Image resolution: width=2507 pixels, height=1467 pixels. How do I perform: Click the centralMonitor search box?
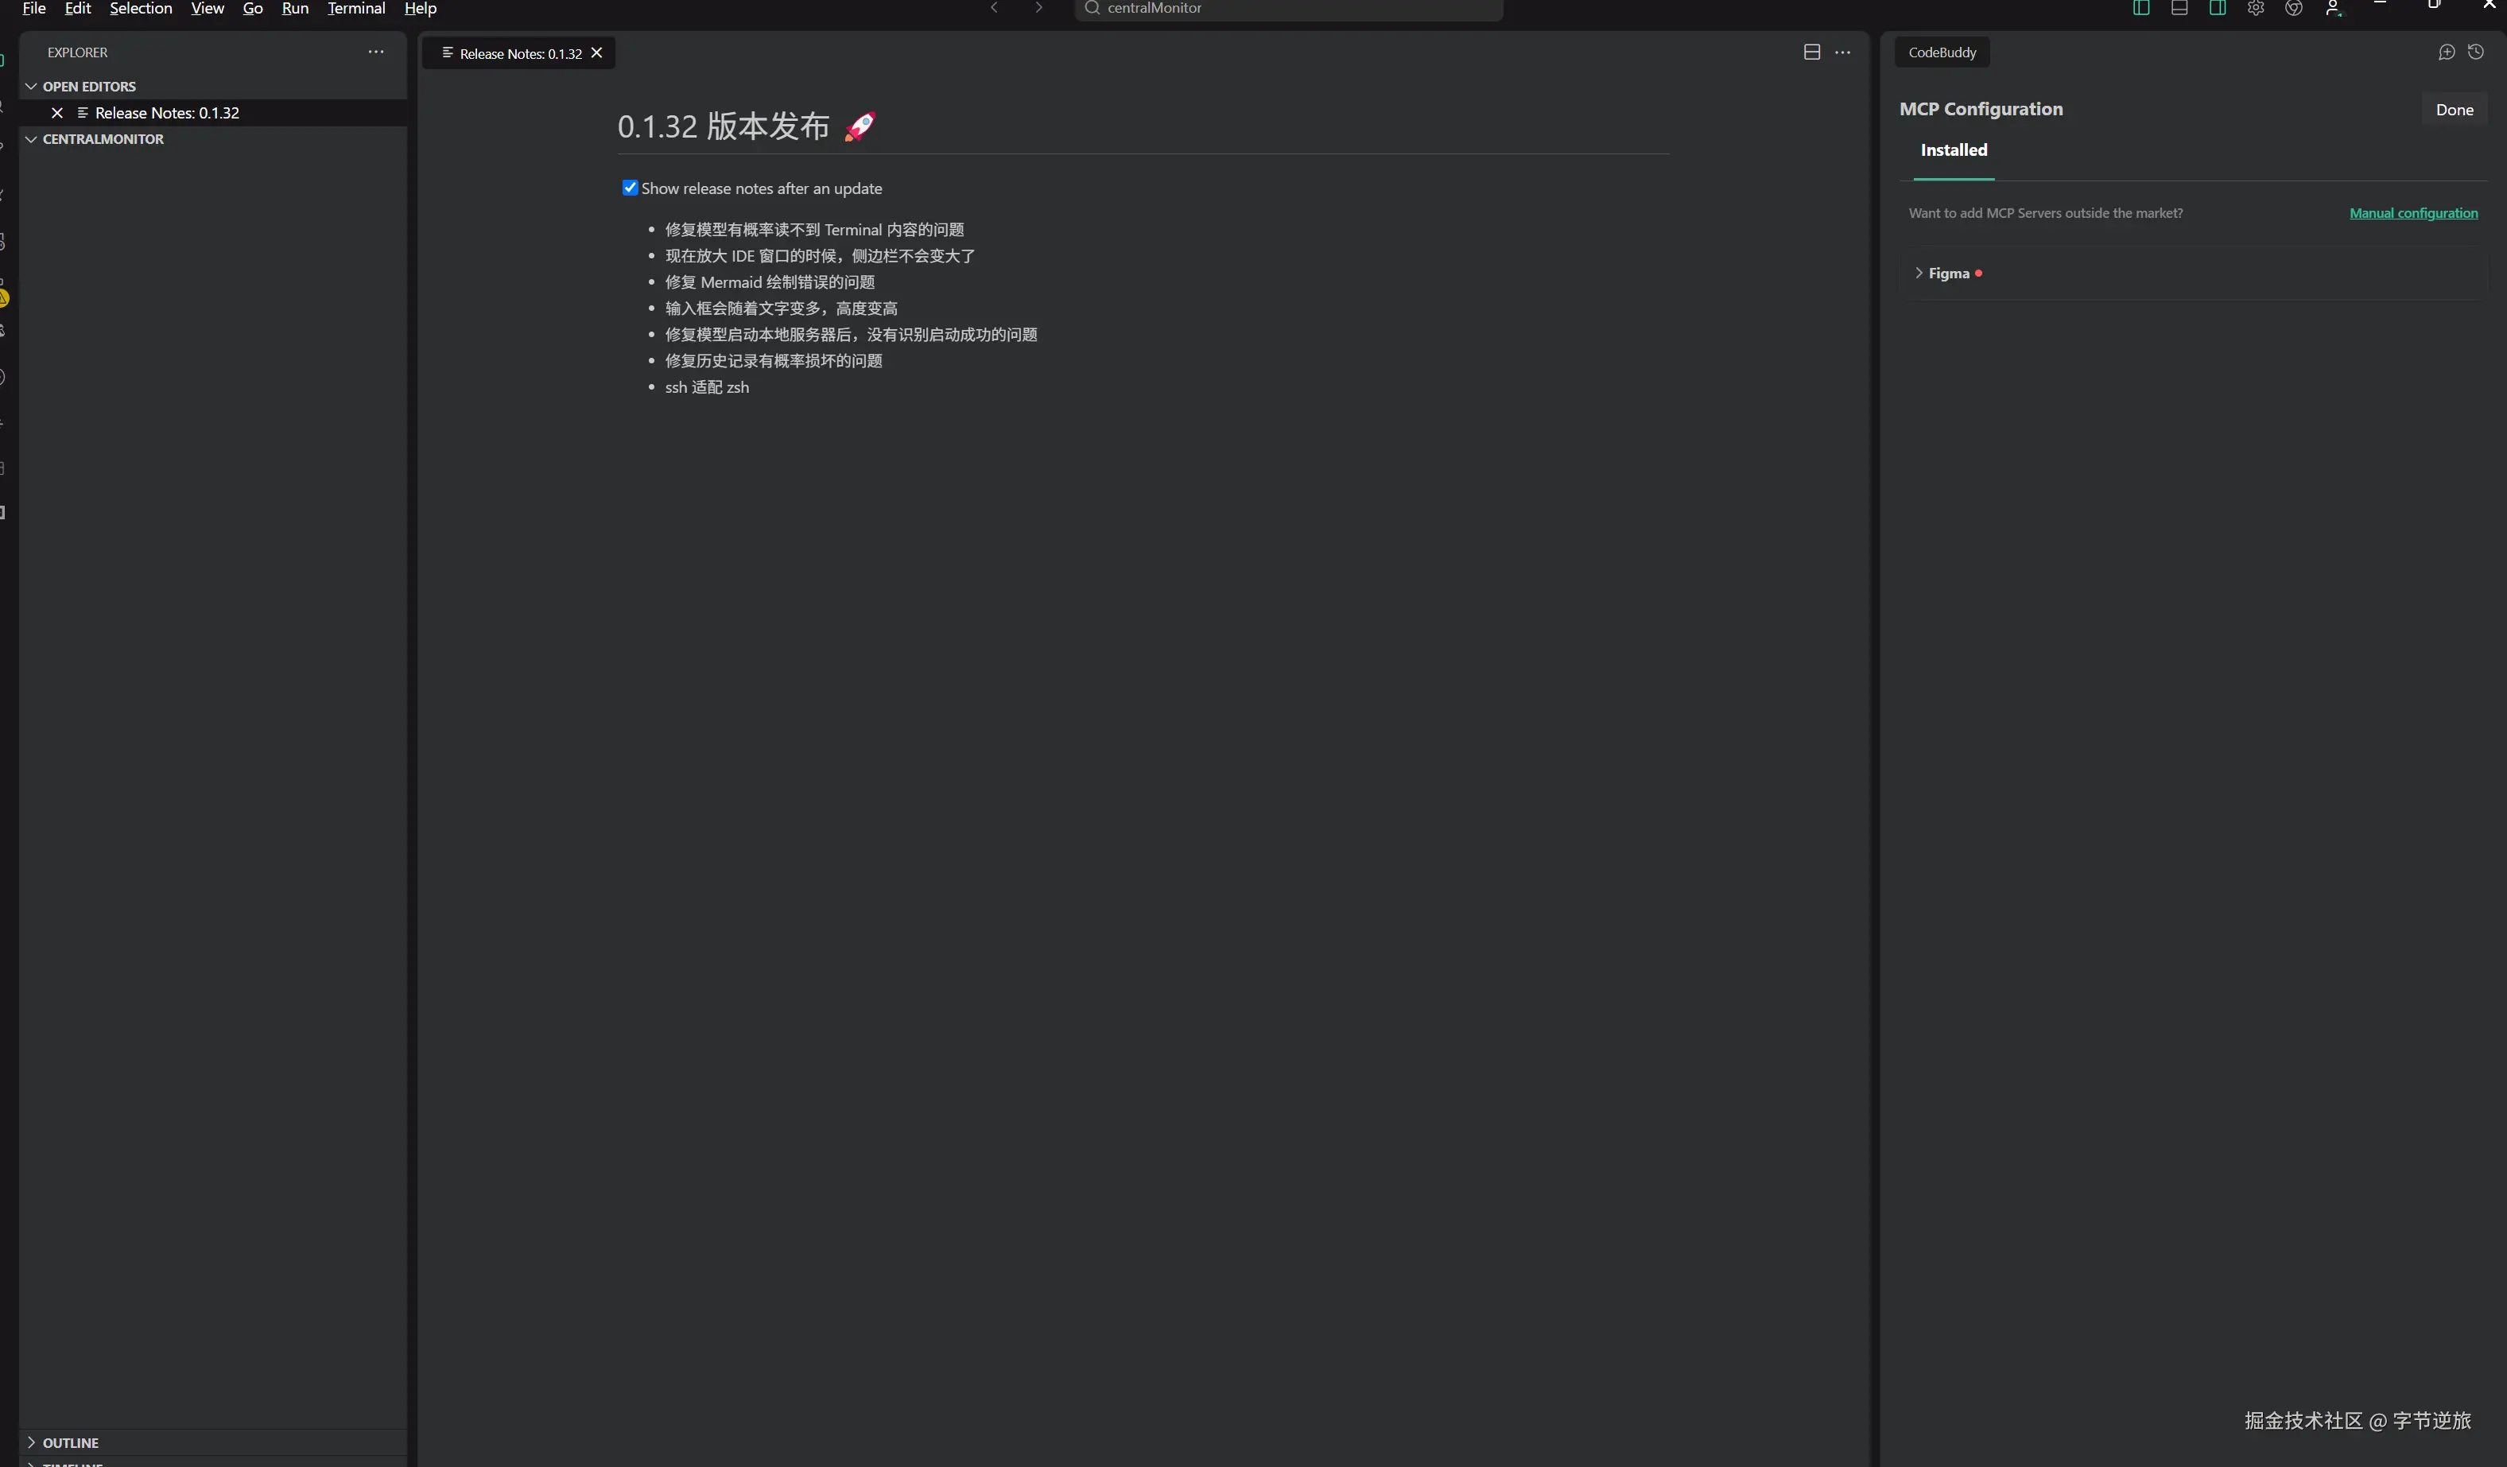pyautogui.click(x=1288, y=8)
